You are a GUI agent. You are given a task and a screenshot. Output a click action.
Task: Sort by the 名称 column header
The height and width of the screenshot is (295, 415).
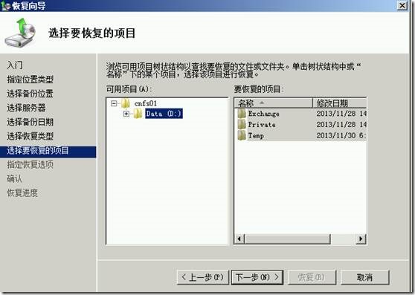(274, 103)
